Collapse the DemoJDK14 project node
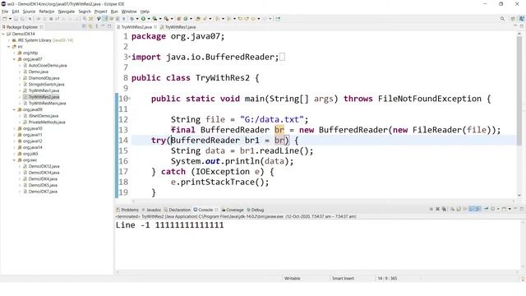This screenshot has height=296, width=526. tap(3, 34)
